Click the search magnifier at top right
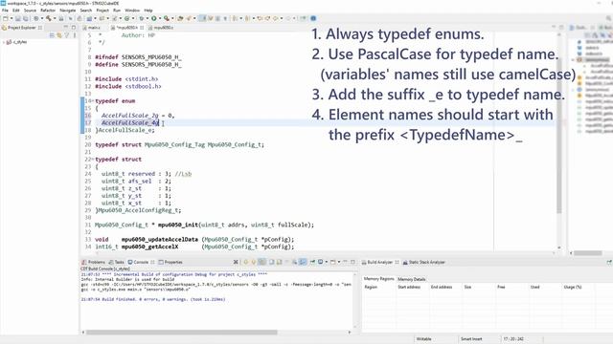The height and width of the screenshot is (344, 613). click(x=609, y=18)
